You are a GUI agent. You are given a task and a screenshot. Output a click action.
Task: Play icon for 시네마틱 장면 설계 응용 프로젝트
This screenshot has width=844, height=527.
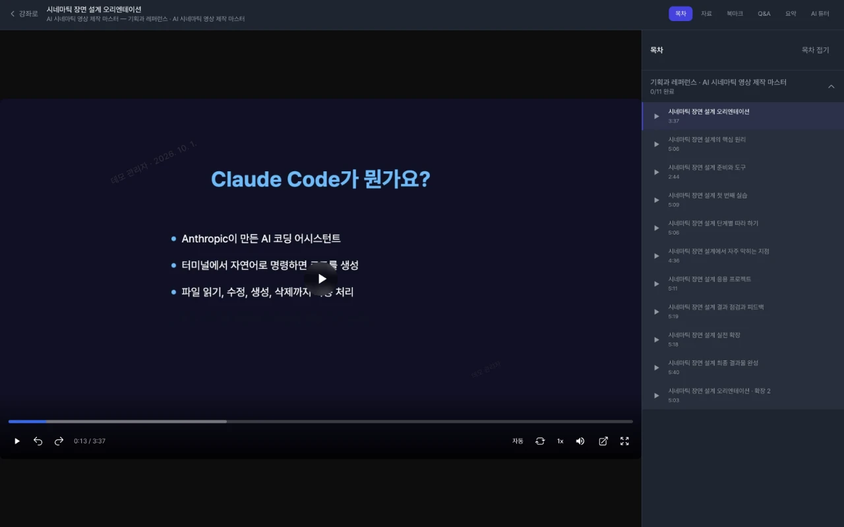[x=656, y=284]
